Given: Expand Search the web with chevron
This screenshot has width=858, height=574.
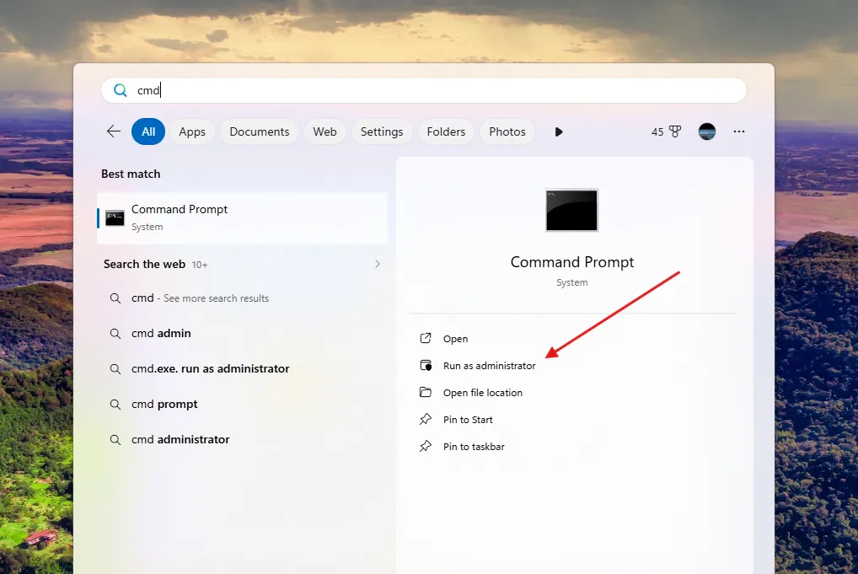Looking at the screenshot, I should pos(377,264).
